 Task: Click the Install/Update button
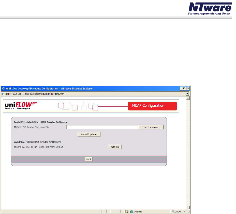(89, 135)
